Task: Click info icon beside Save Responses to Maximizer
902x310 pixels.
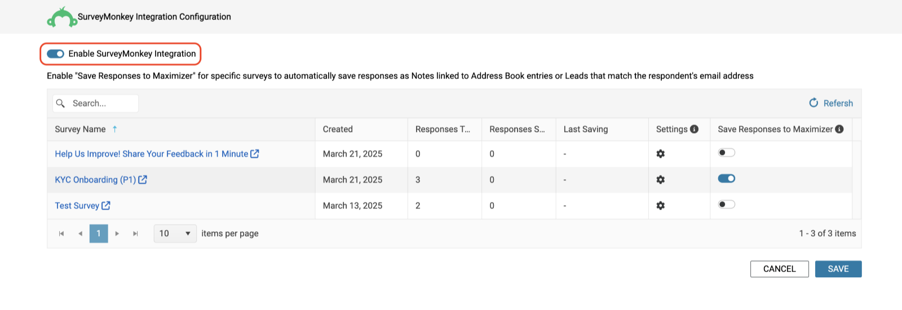Action: [x=839, y=129]
